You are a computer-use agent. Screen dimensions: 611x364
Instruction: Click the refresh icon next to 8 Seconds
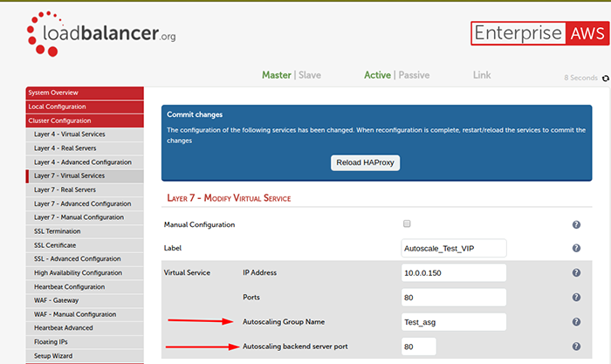pos(606,79)
